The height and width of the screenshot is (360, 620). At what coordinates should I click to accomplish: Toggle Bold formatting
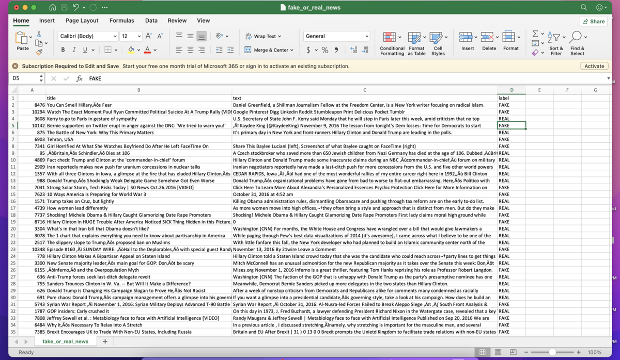(x=63, y=50)
